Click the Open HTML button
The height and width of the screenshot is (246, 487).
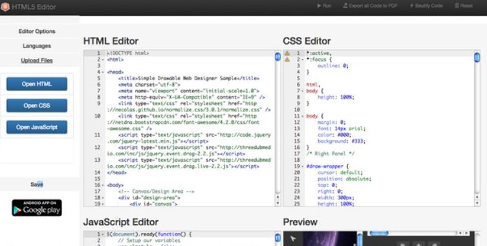[37, 84]
